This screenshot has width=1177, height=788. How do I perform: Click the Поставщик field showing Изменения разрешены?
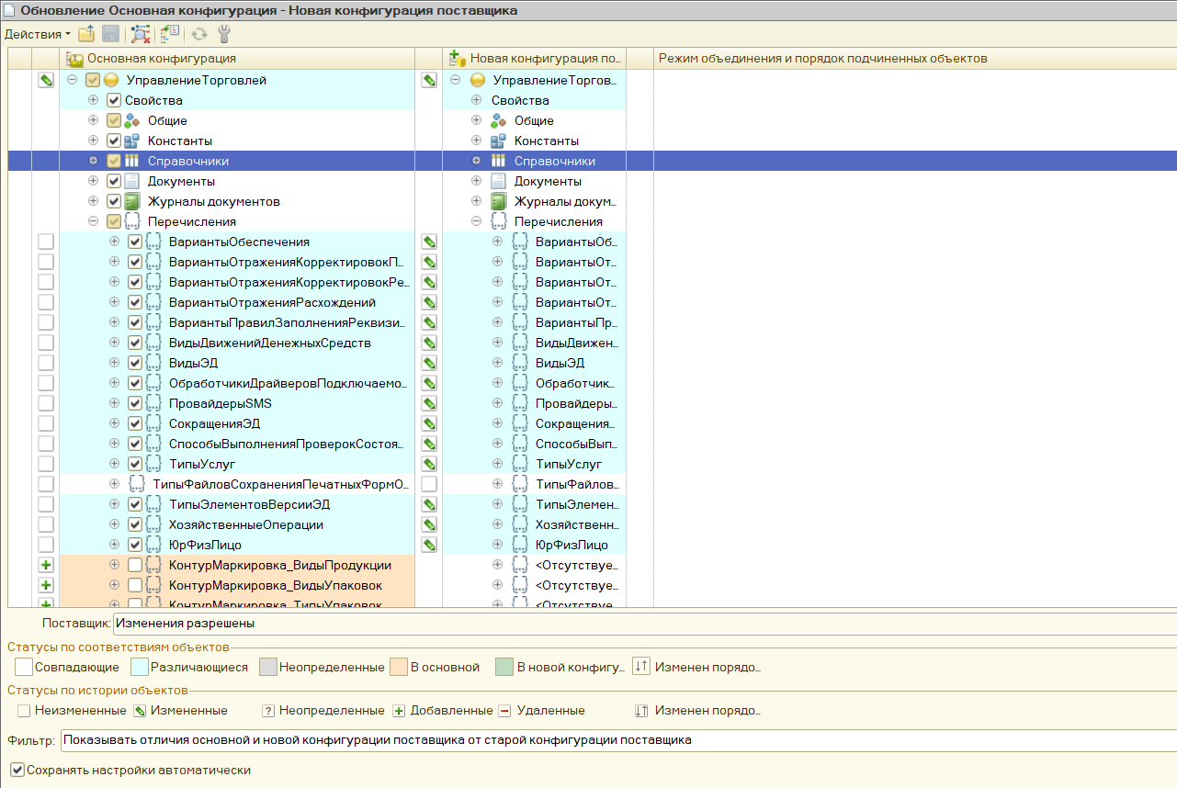pyautogui.click(x=644, y=624)
